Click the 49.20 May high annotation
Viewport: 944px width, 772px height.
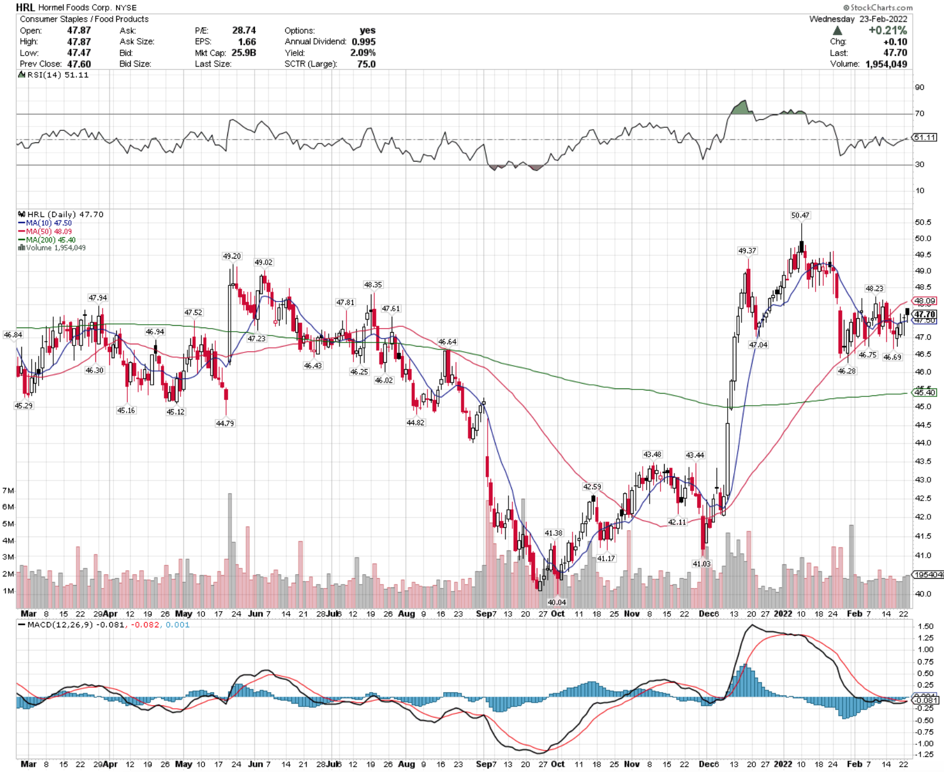click(232, 256)
